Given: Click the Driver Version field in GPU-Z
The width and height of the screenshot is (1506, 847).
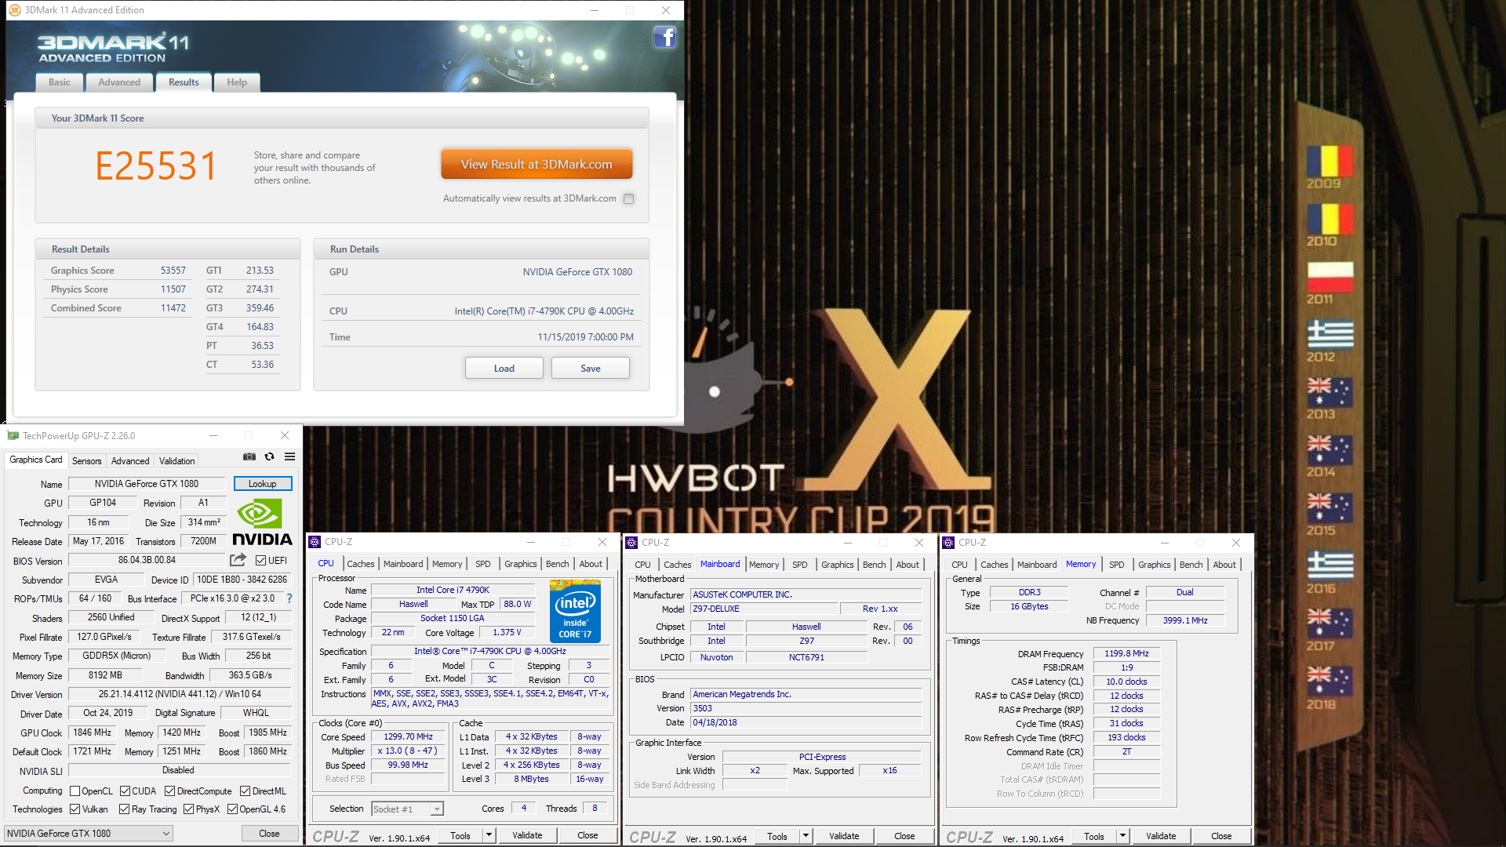Looking at the screenshot, I should point(180,694).
